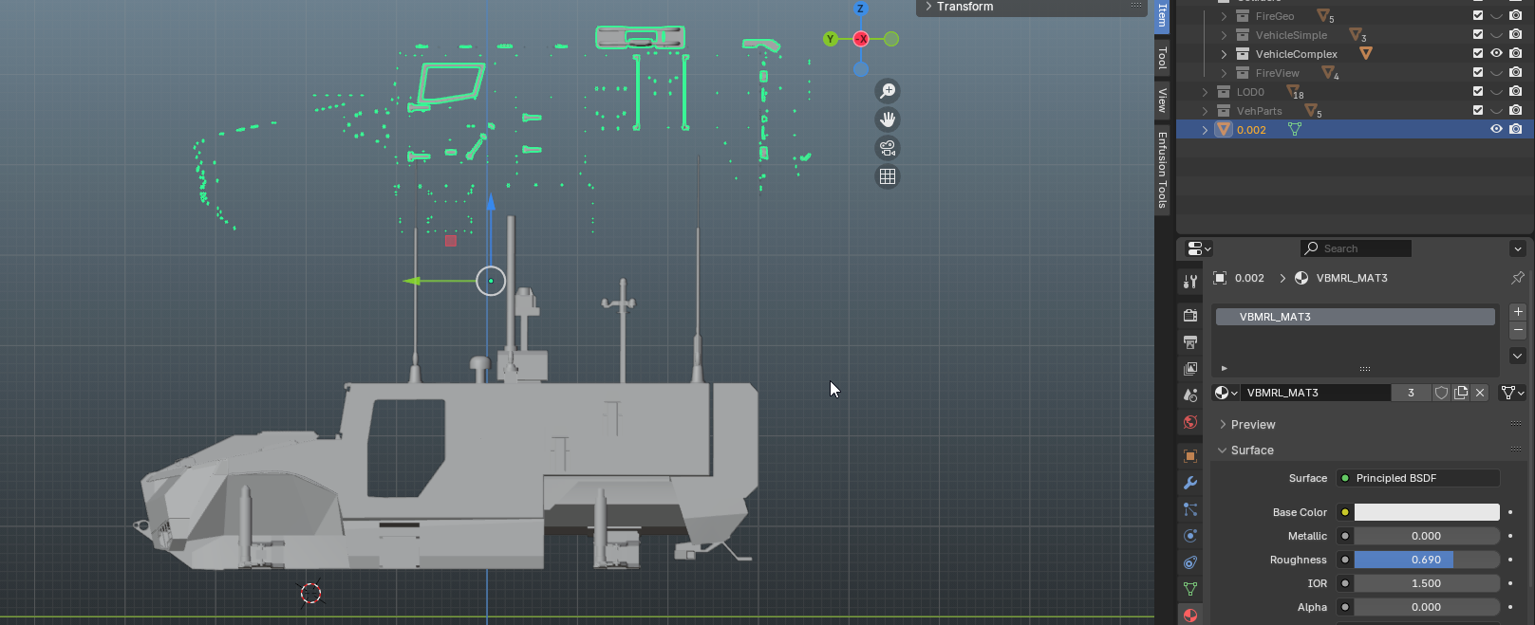Uncheck the LOD0 collection checkbox
This screenshot has height=625, width=1535.
click(x=1478, y=92)
